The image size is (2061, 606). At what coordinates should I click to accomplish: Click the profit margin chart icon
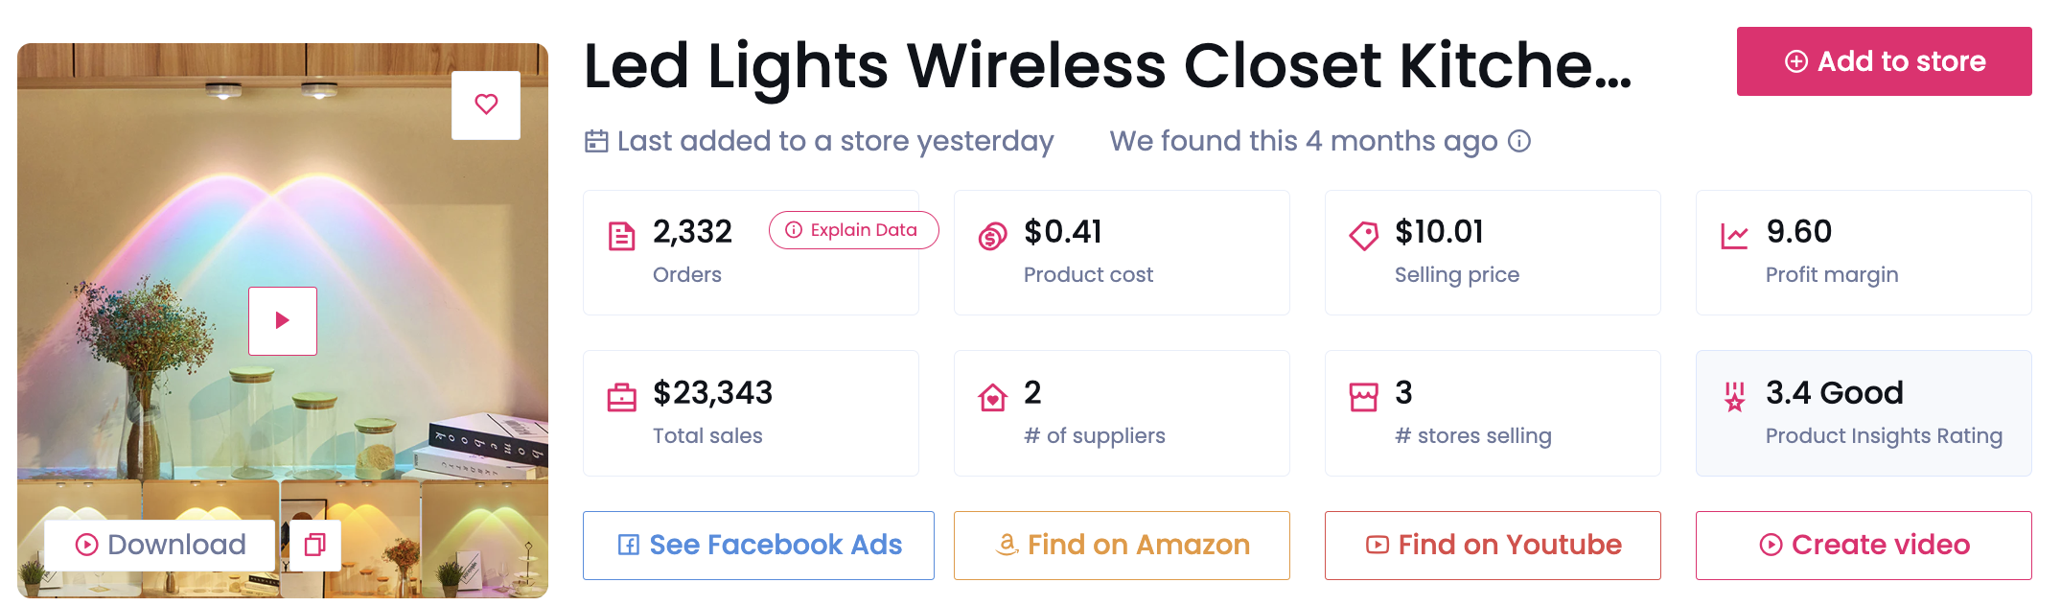point(1734,236)
